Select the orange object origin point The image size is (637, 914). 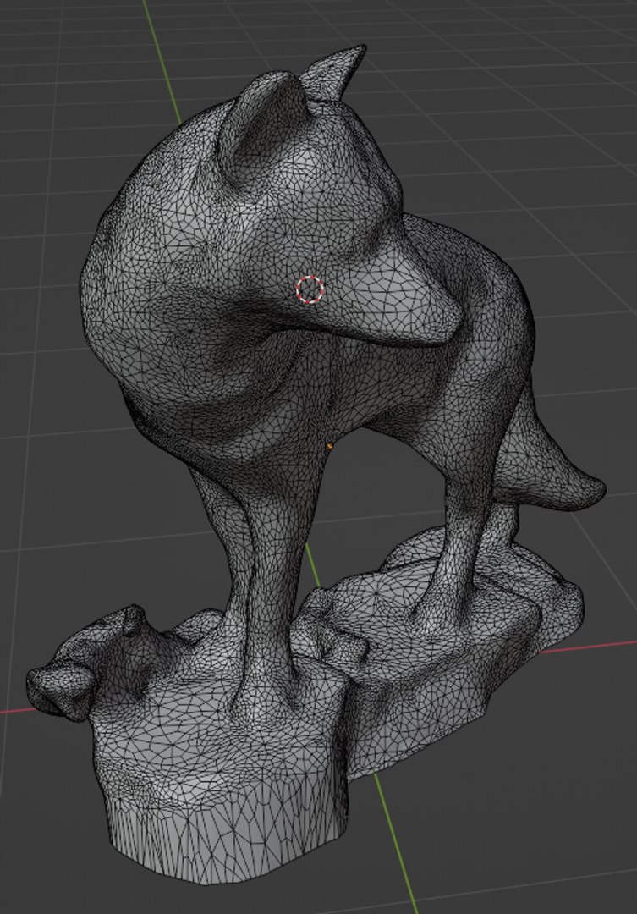pos(329,446)
